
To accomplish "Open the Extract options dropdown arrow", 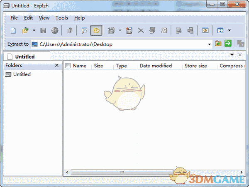I will 120,30.
